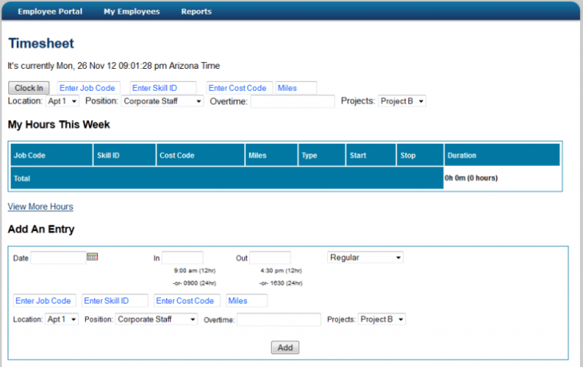
Task: Focus Enter Cost Code in Add An Entry
Action: point(187,301)
